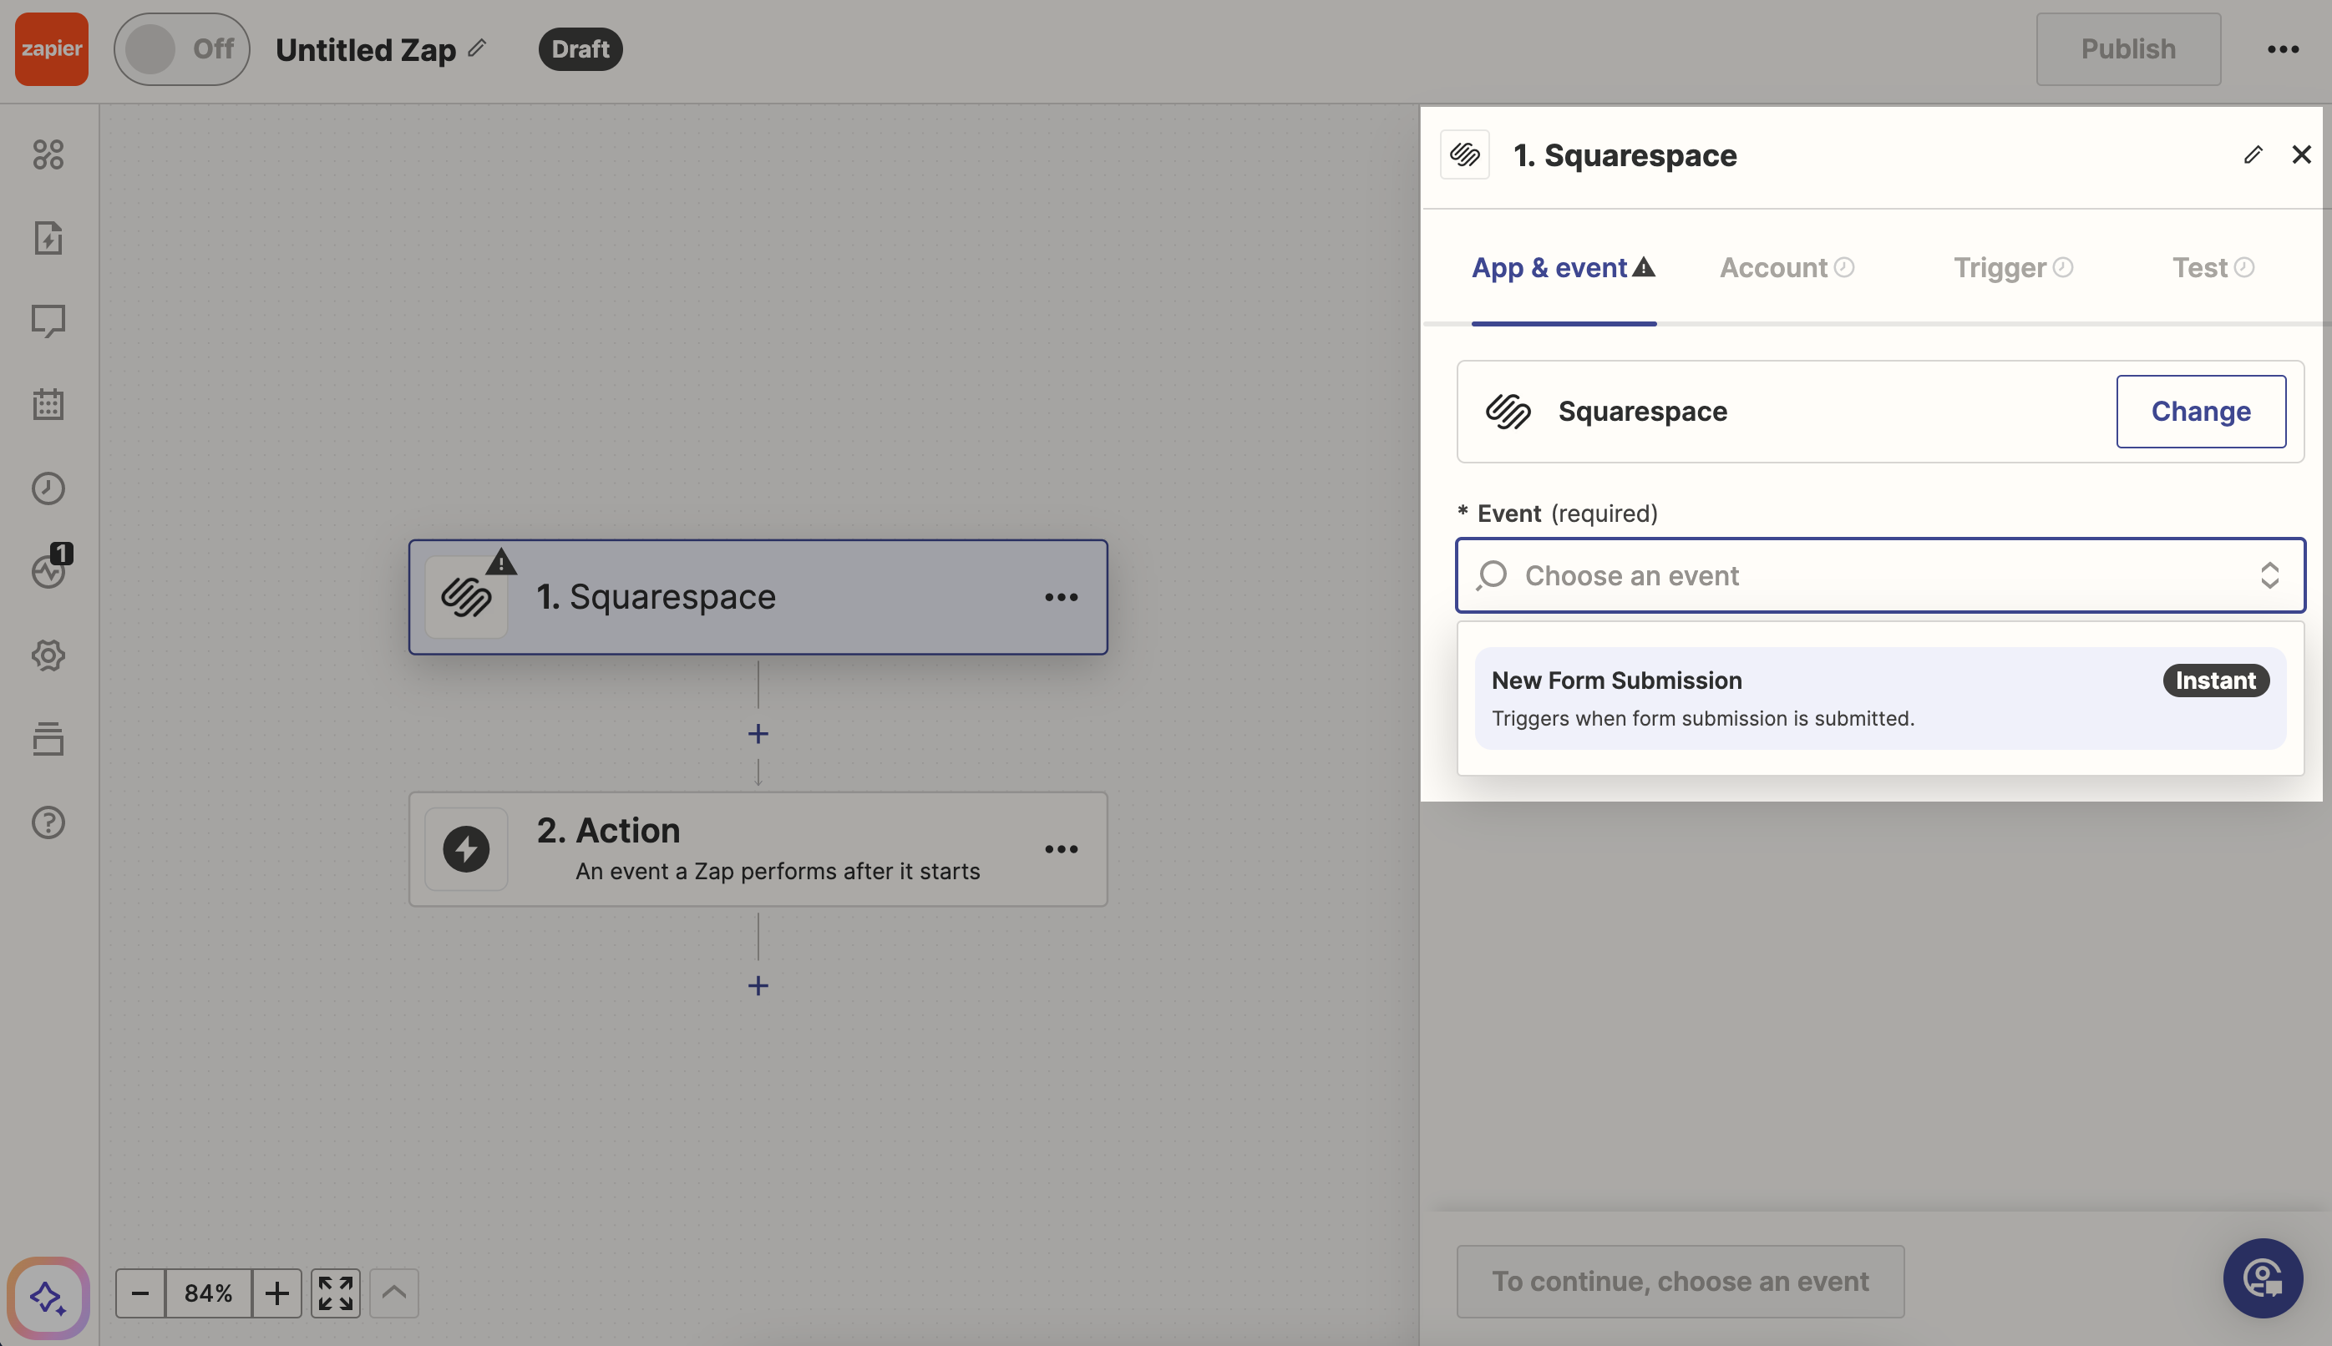Click the warning icon on Squarespace step
The image size is (2332, 1346).
point(501,561)
